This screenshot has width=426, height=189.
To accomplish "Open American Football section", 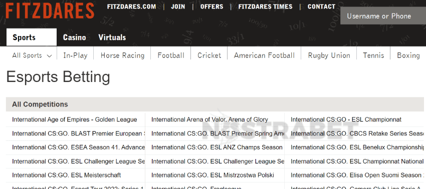I will click(x=264, y=55).
